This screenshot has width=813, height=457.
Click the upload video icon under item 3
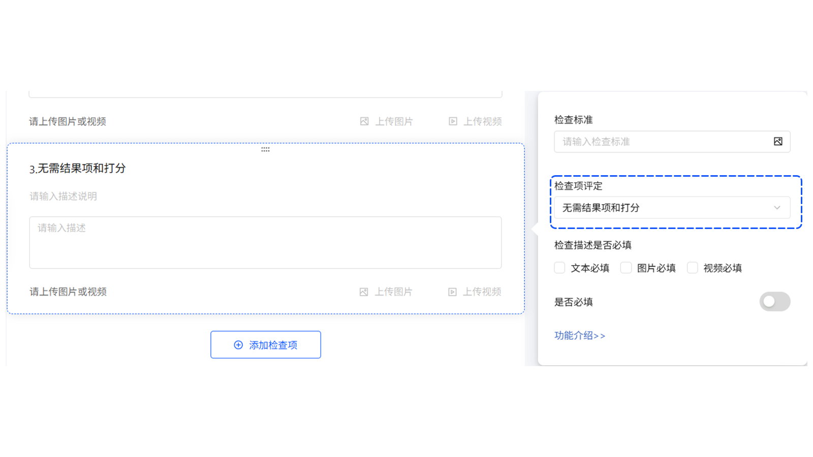click(x=452, y=291)
